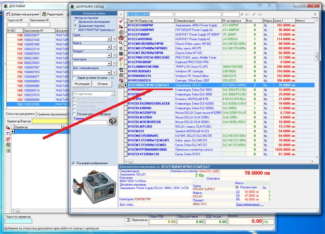Screen dimensions: 325x234
Task: Enable Задай условие по цена checkbox
Action: 74,78
